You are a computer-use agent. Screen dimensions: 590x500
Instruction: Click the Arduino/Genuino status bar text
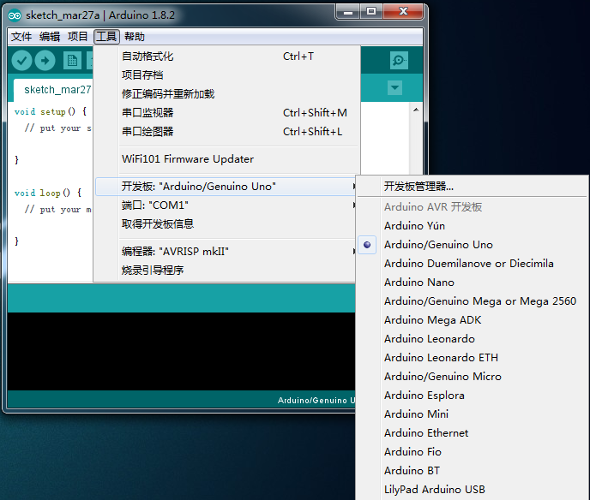pos(316,401)
